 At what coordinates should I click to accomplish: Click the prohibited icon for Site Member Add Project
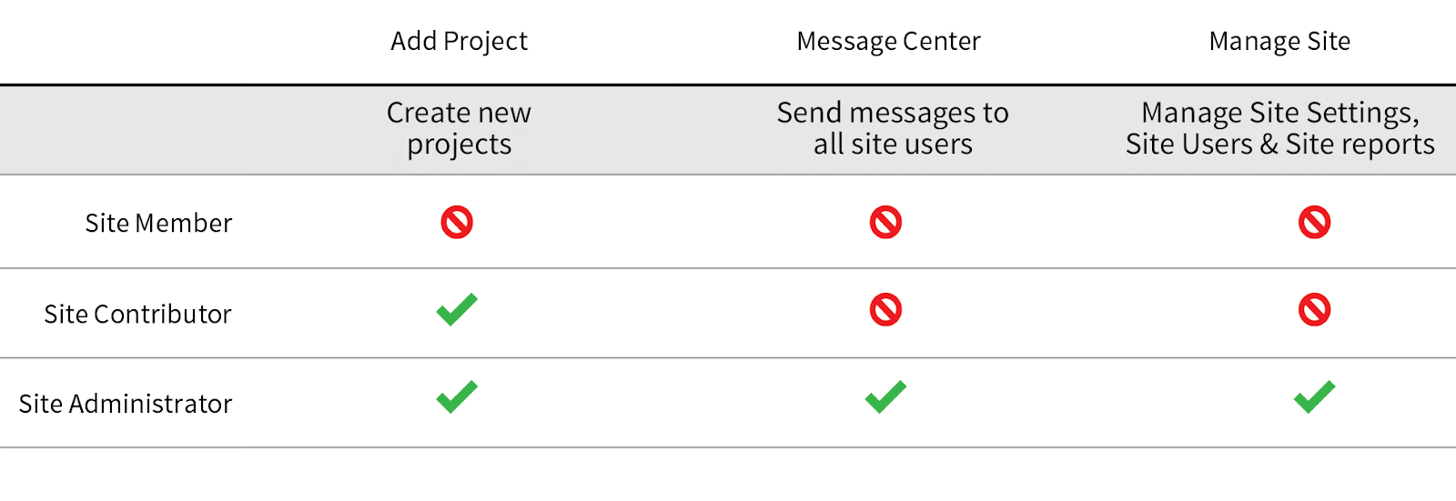[x=457, y=222]
